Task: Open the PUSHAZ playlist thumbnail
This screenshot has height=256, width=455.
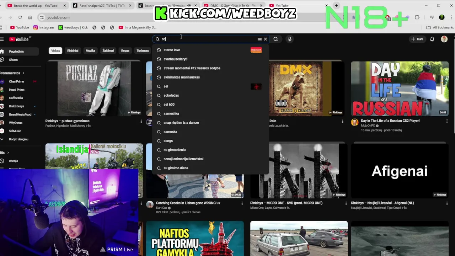Action: click(x=94, y=89)
